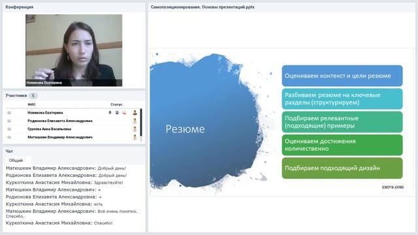Click the presenter's webcam video

click(74, 50)
